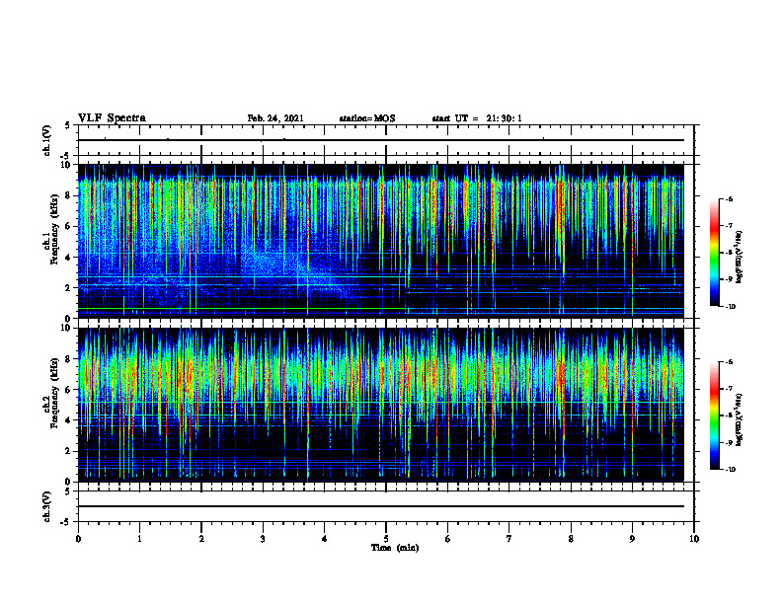Click the '-6' label on ch.2 color scale
This screenshot has height=604, width=782.
click(729, 362)
